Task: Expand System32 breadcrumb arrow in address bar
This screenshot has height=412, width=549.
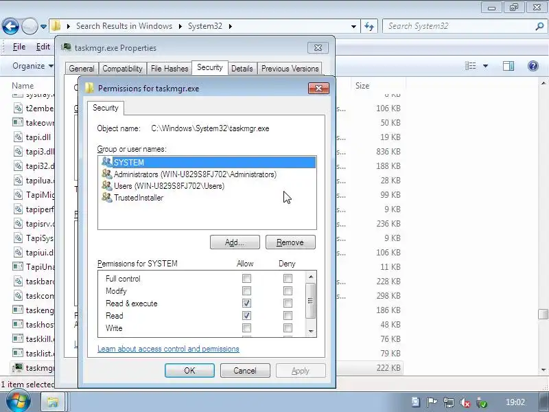Action: 230,26
